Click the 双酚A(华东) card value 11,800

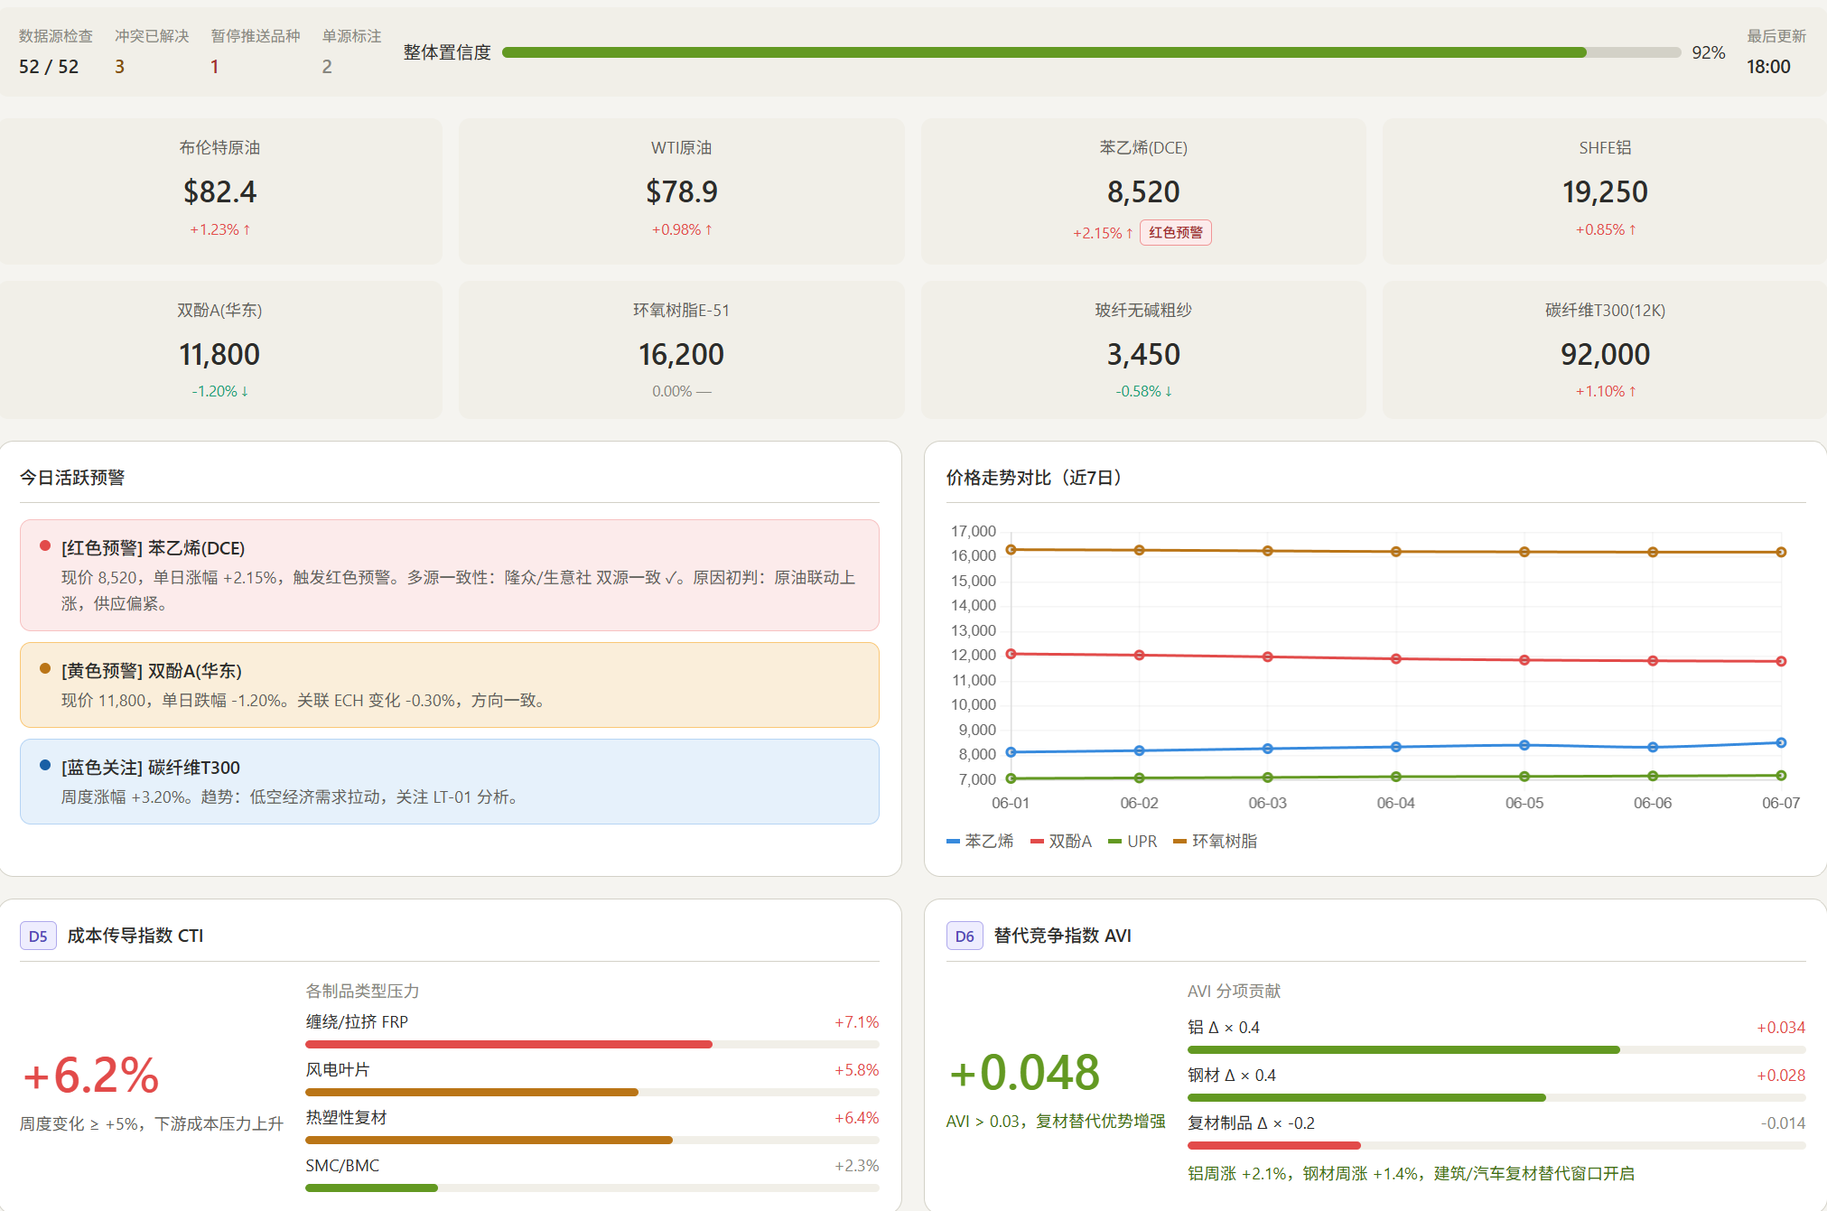point(219,354)
